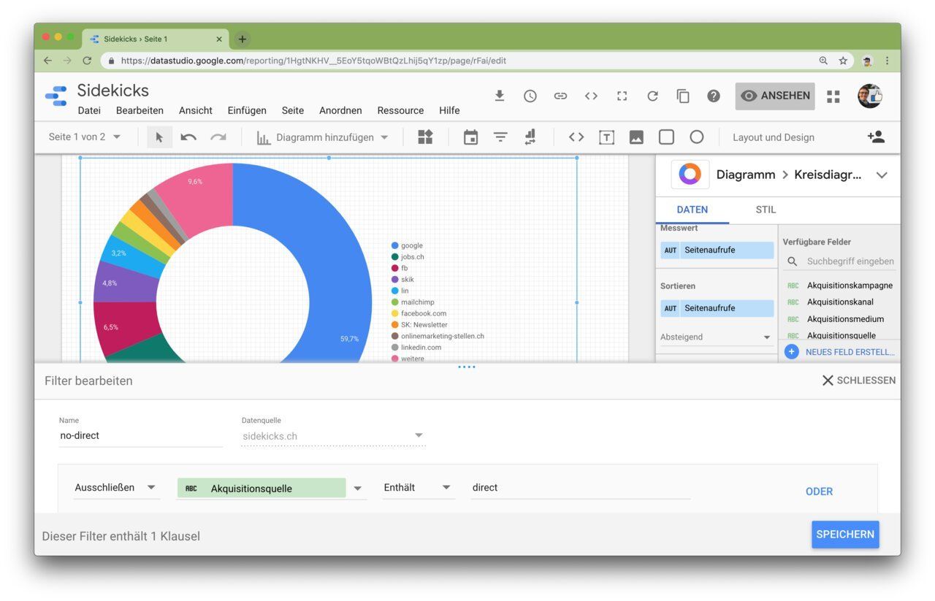This screenshot has height=601, width=935.
Task: Open version history clock icon
Action: click(x=530, y=96)
